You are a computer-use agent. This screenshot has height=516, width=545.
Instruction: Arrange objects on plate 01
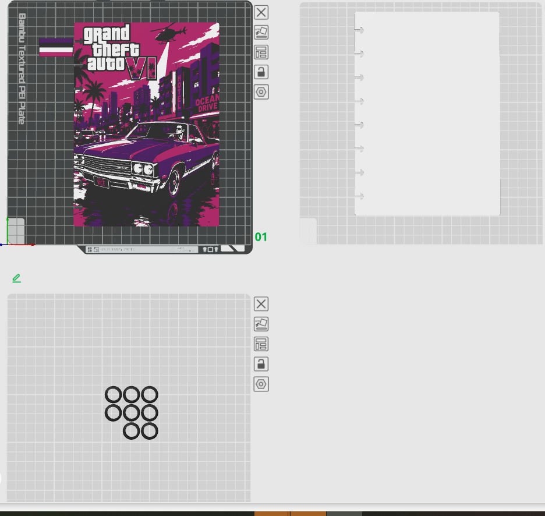click(261, 52)
